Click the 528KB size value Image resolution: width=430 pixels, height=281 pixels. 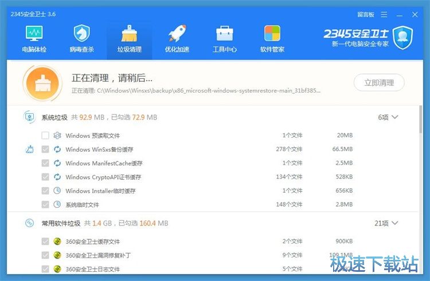coord(344,177)
